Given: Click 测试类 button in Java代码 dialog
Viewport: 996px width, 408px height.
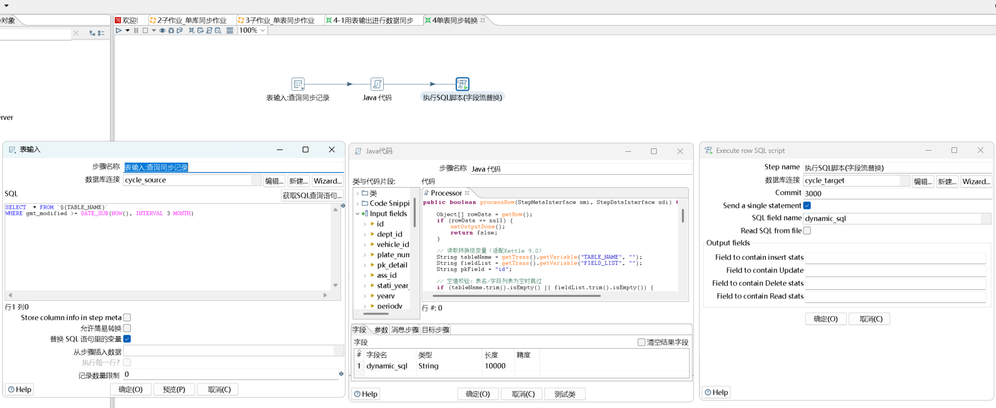Looking at the screenshot, I should click(565, 394).
